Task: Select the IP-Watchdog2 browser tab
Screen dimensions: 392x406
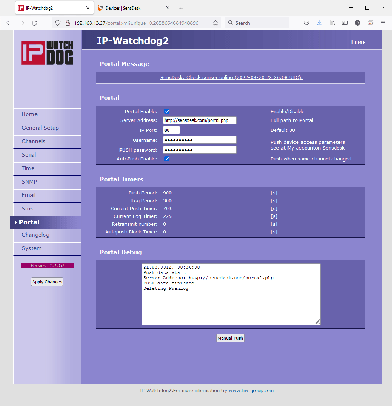Action: [x=54, y=8]
